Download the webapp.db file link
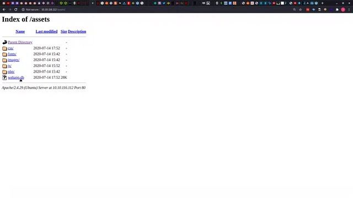353x198 pixels. (x=16, y=78)
